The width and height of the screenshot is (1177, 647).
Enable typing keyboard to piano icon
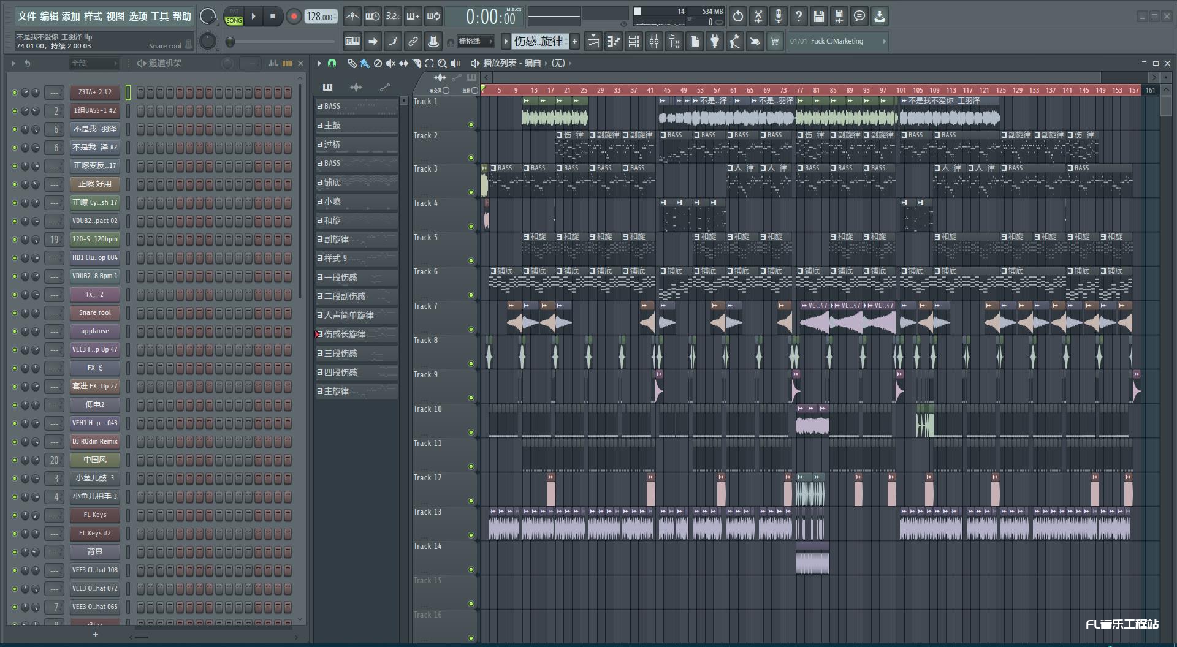click(352, 42)
